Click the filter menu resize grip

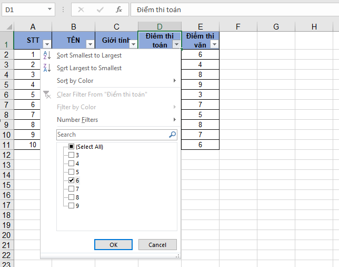177,255
